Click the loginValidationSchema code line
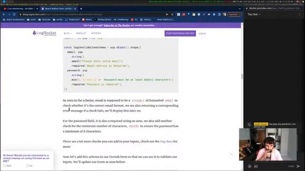Screen dimensions: 305x171 click(102, 47)
